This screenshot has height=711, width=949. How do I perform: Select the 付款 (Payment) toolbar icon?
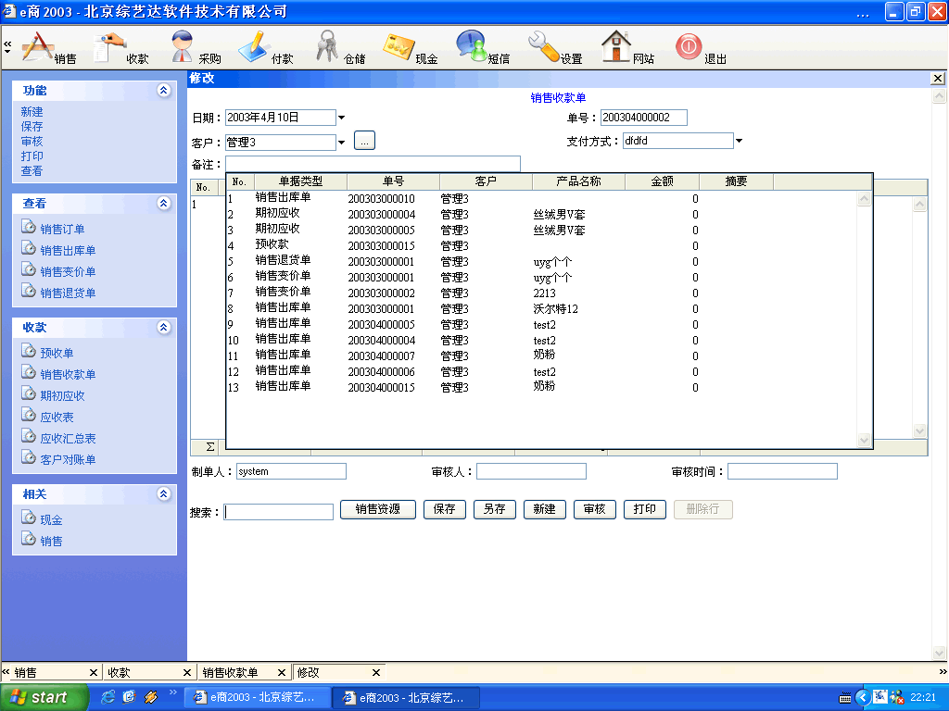[x=257, y=46]
